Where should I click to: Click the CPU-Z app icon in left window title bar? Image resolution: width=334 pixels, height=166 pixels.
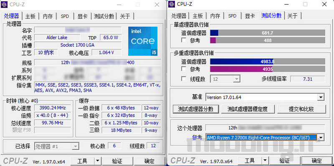coord(5,4)
